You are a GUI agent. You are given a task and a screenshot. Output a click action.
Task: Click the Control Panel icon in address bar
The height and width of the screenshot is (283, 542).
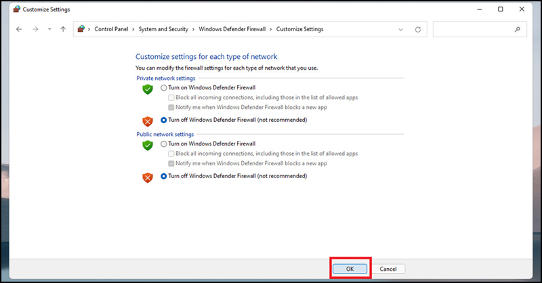(81, 29)
